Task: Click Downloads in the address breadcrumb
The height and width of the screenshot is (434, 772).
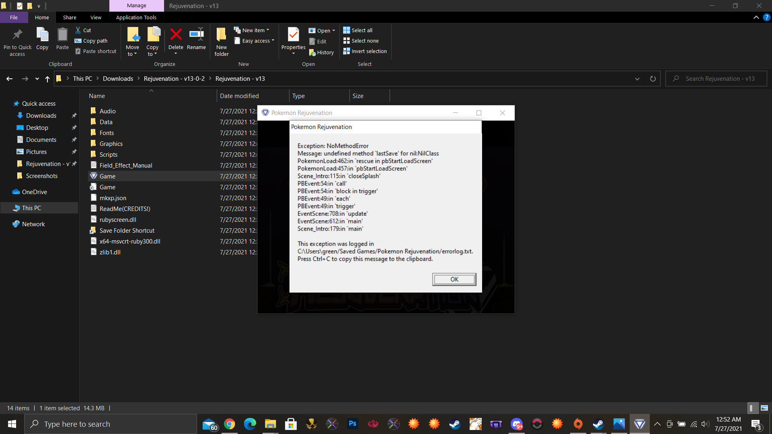Action: tap(118, 78)
